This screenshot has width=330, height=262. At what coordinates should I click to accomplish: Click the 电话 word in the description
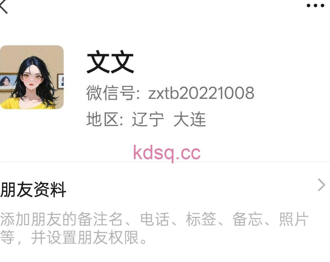pos(155,219)
